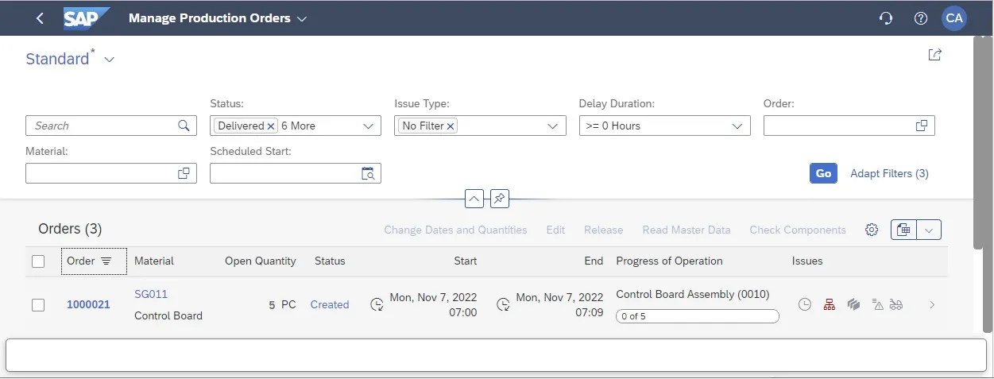Image resolution: width=994 pixels, height=379 pixels.
Task: Remove the No Filter token
Action: pos(451,126)
